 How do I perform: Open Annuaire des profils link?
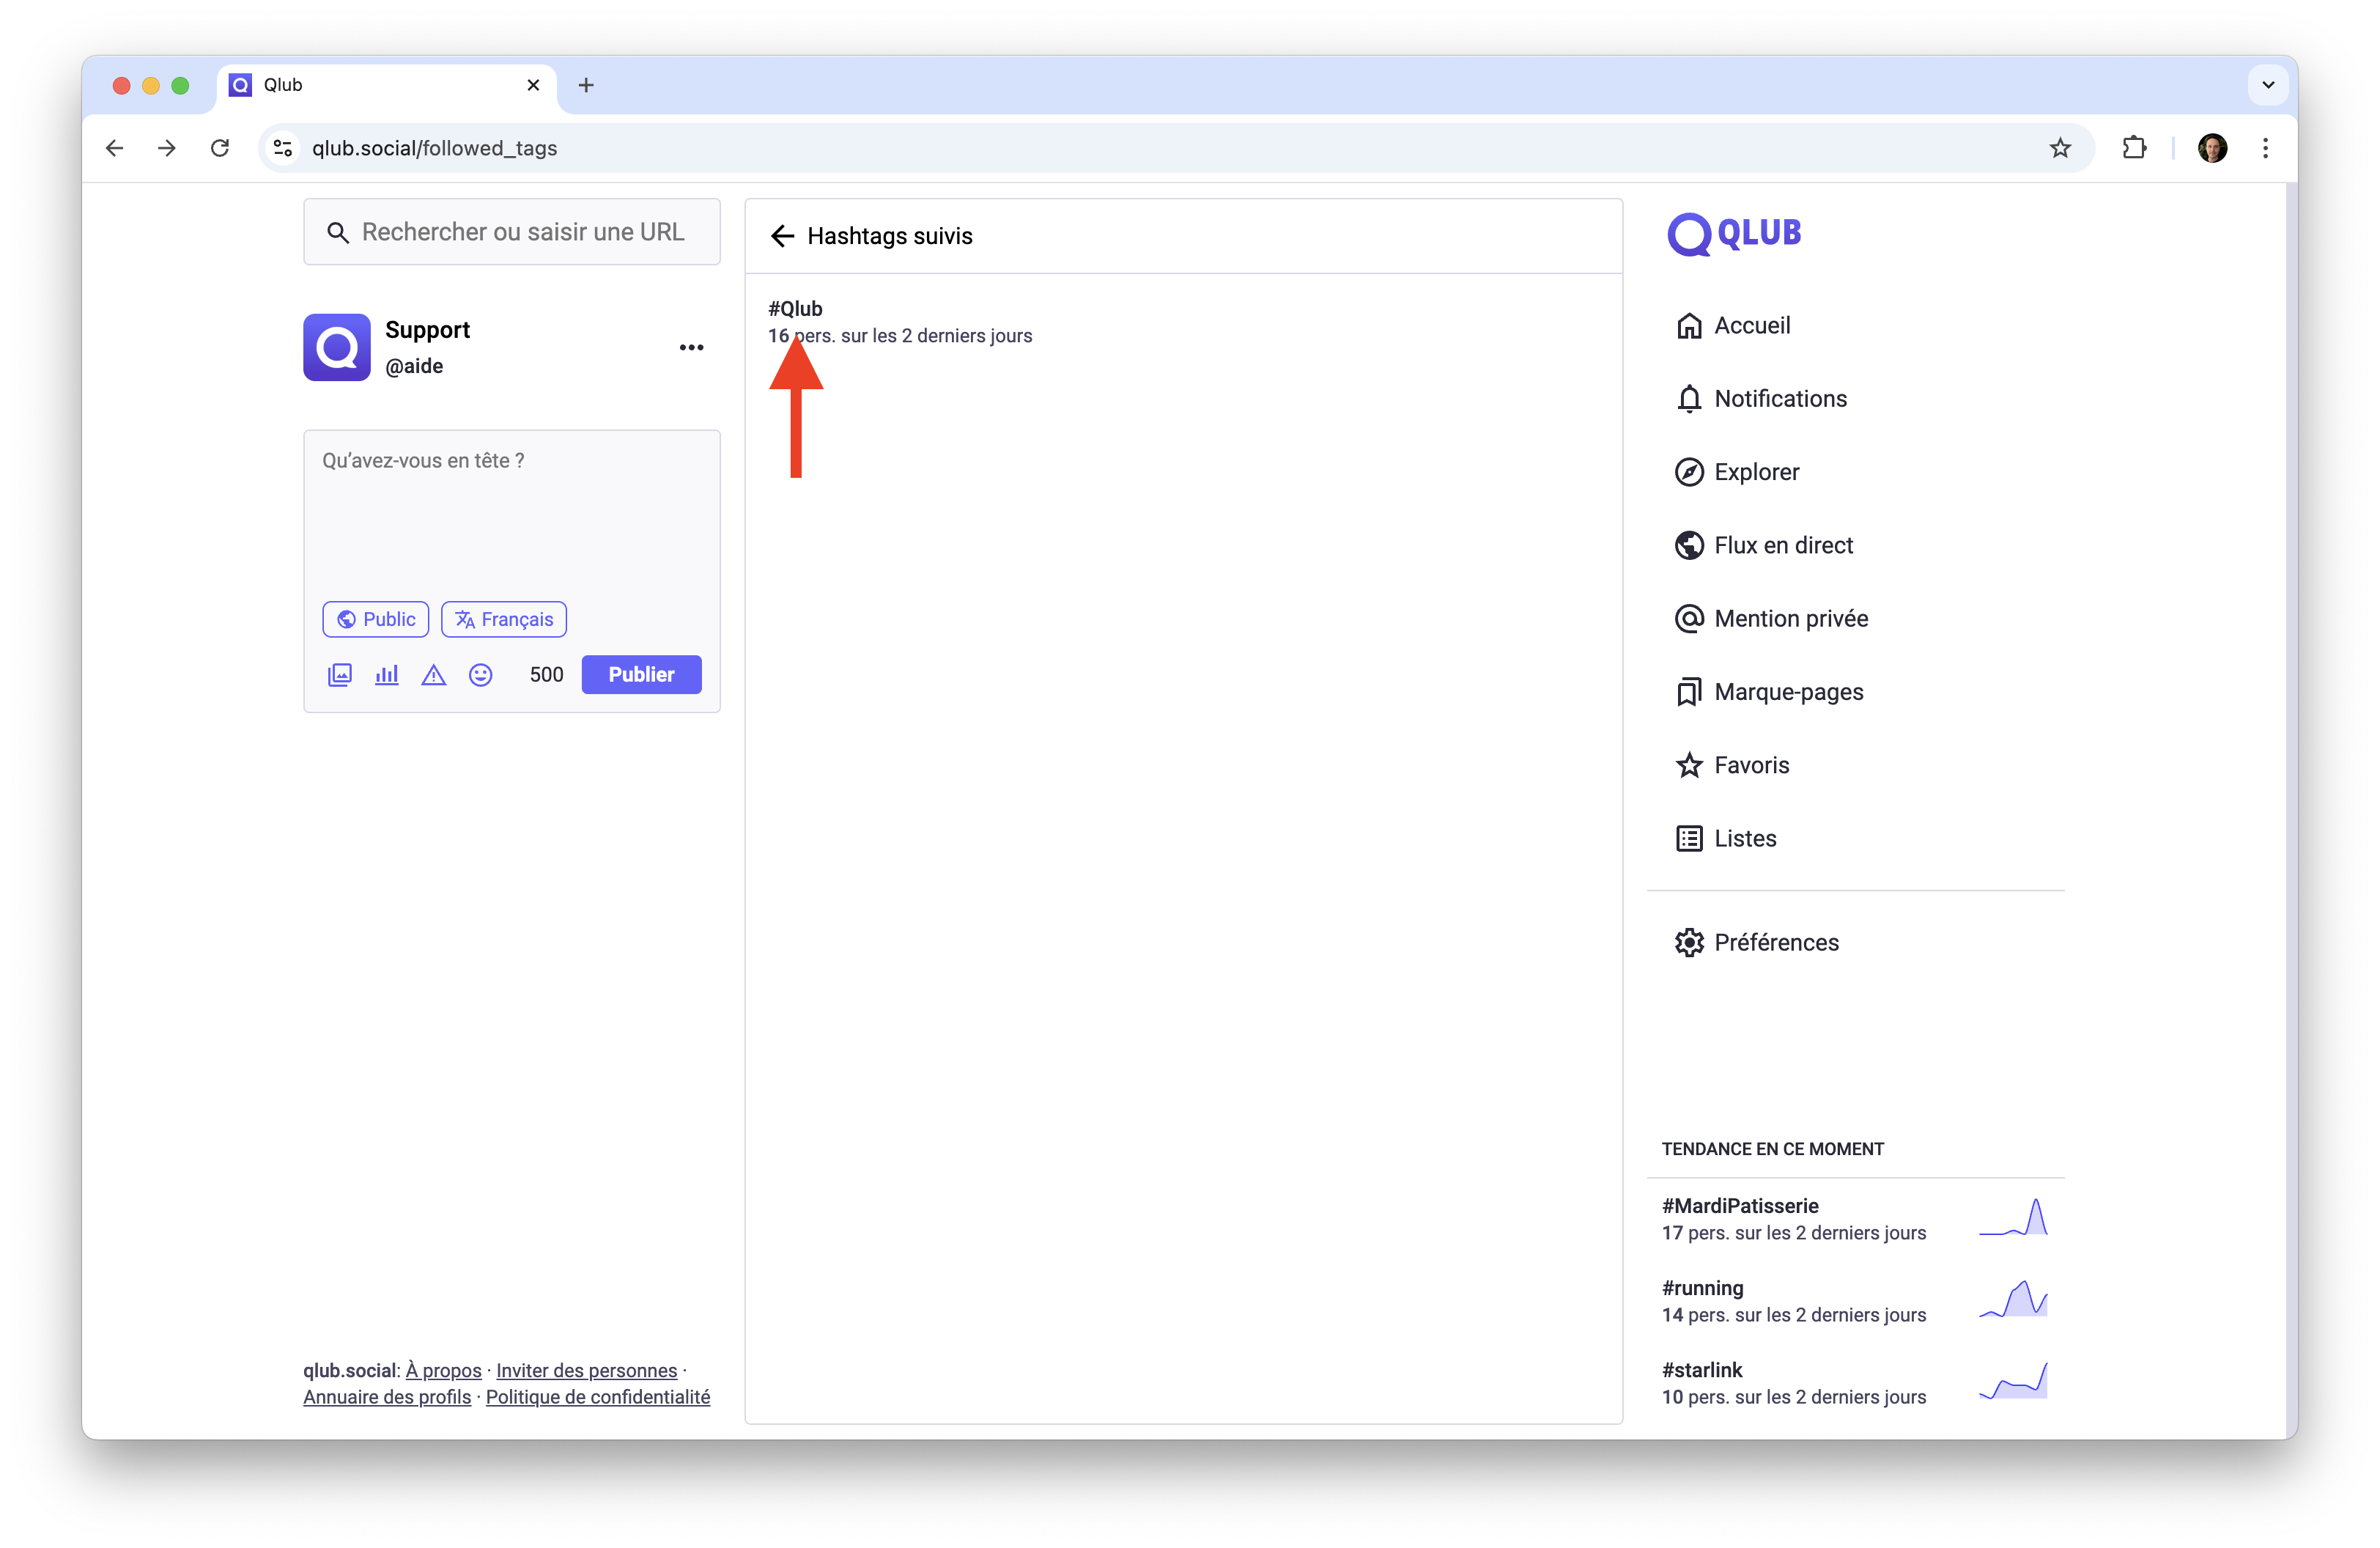click(387, 1397)
